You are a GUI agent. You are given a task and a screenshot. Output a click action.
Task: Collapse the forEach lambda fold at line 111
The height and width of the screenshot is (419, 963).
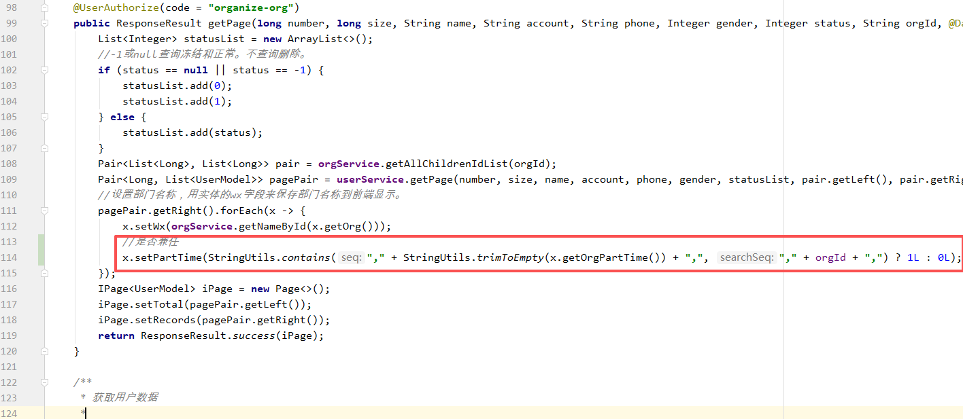pos(45,211)
